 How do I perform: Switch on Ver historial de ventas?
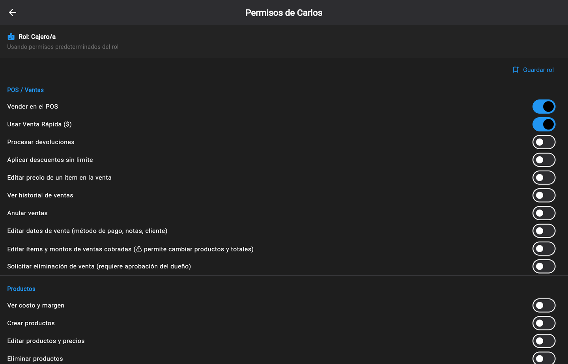[x=544, y=195]
